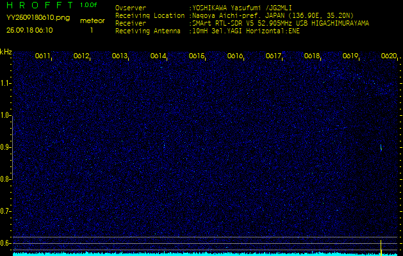The height and width of the screenshot is (256, 403).
Task: Select the meteor count value 1
Action: click(x=92, y=30)
